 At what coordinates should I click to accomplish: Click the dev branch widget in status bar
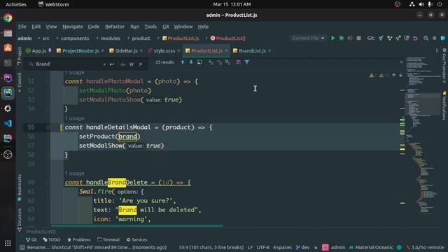(x=303, y=247)
